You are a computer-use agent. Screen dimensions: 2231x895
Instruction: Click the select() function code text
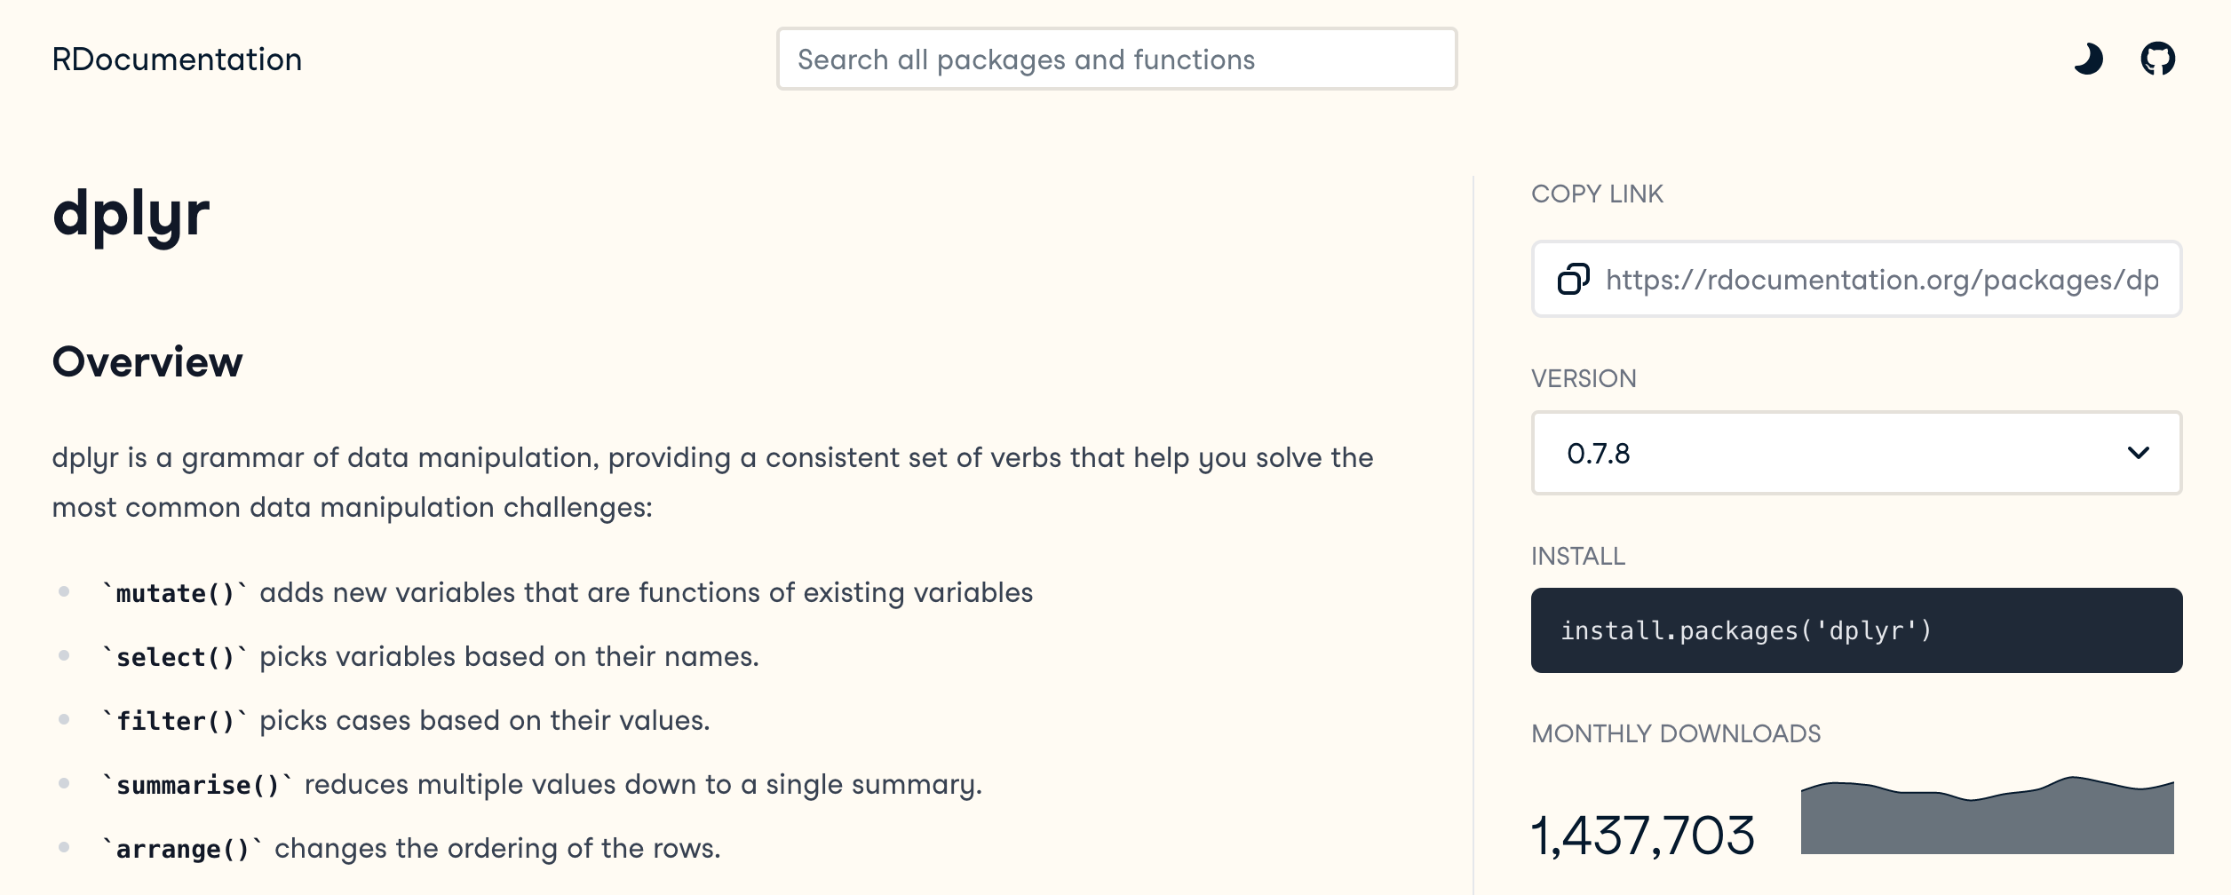click(x=175, y=657)
